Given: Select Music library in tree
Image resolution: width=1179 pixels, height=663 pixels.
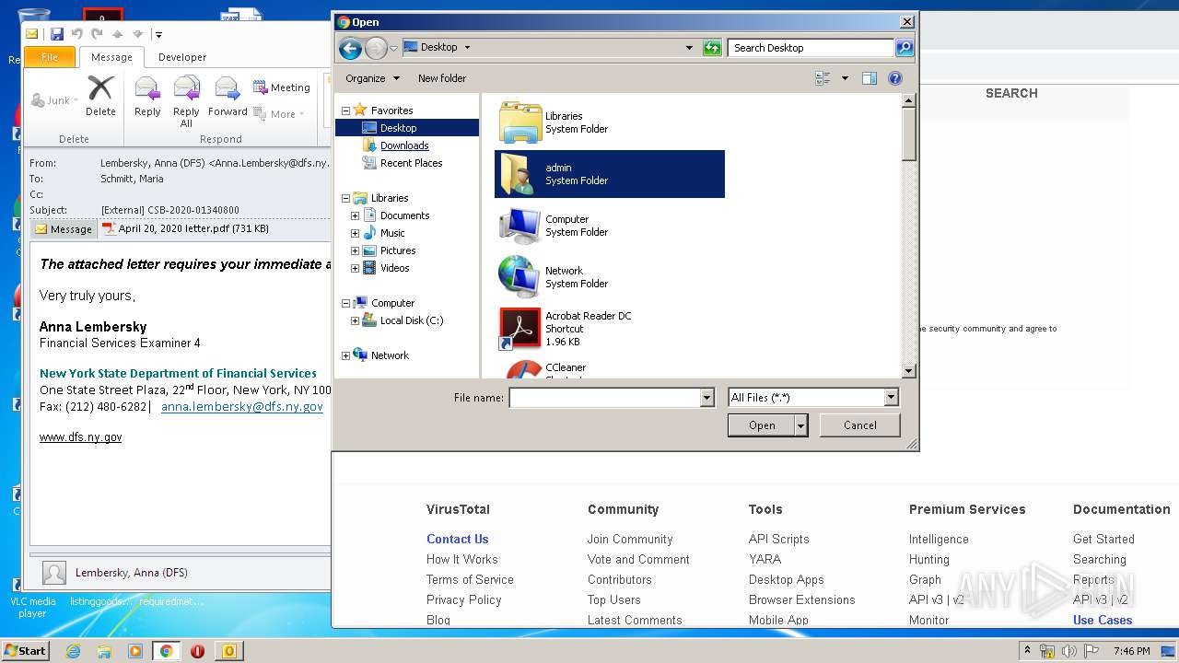Looking at the screenshot, I should pyautogui.click(x=392, y=233).
